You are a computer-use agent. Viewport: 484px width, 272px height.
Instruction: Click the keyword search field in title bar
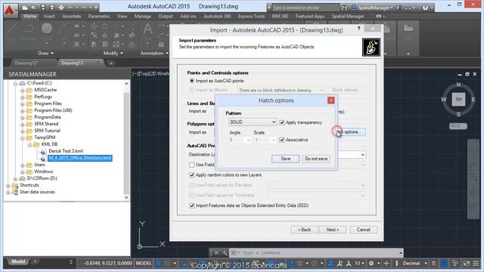[x=306, y=8]
